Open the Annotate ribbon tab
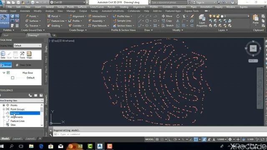The height and width of the screenshot is (150, 267). pyautogui.click(x=25, y=11)
